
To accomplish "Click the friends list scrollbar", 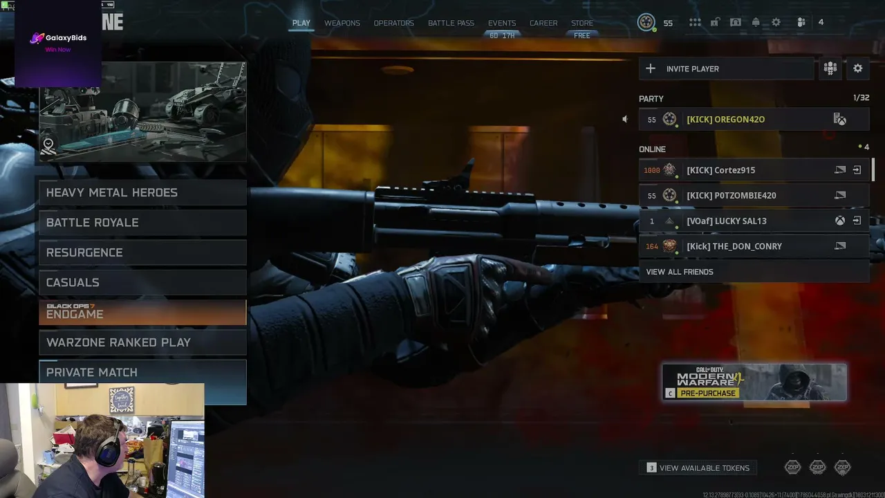I will (x=873, y=170).
